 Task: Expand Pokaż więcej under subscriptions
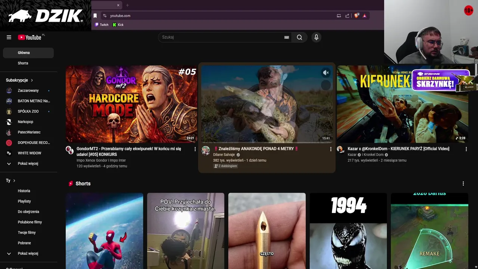[x=28, y=164]
